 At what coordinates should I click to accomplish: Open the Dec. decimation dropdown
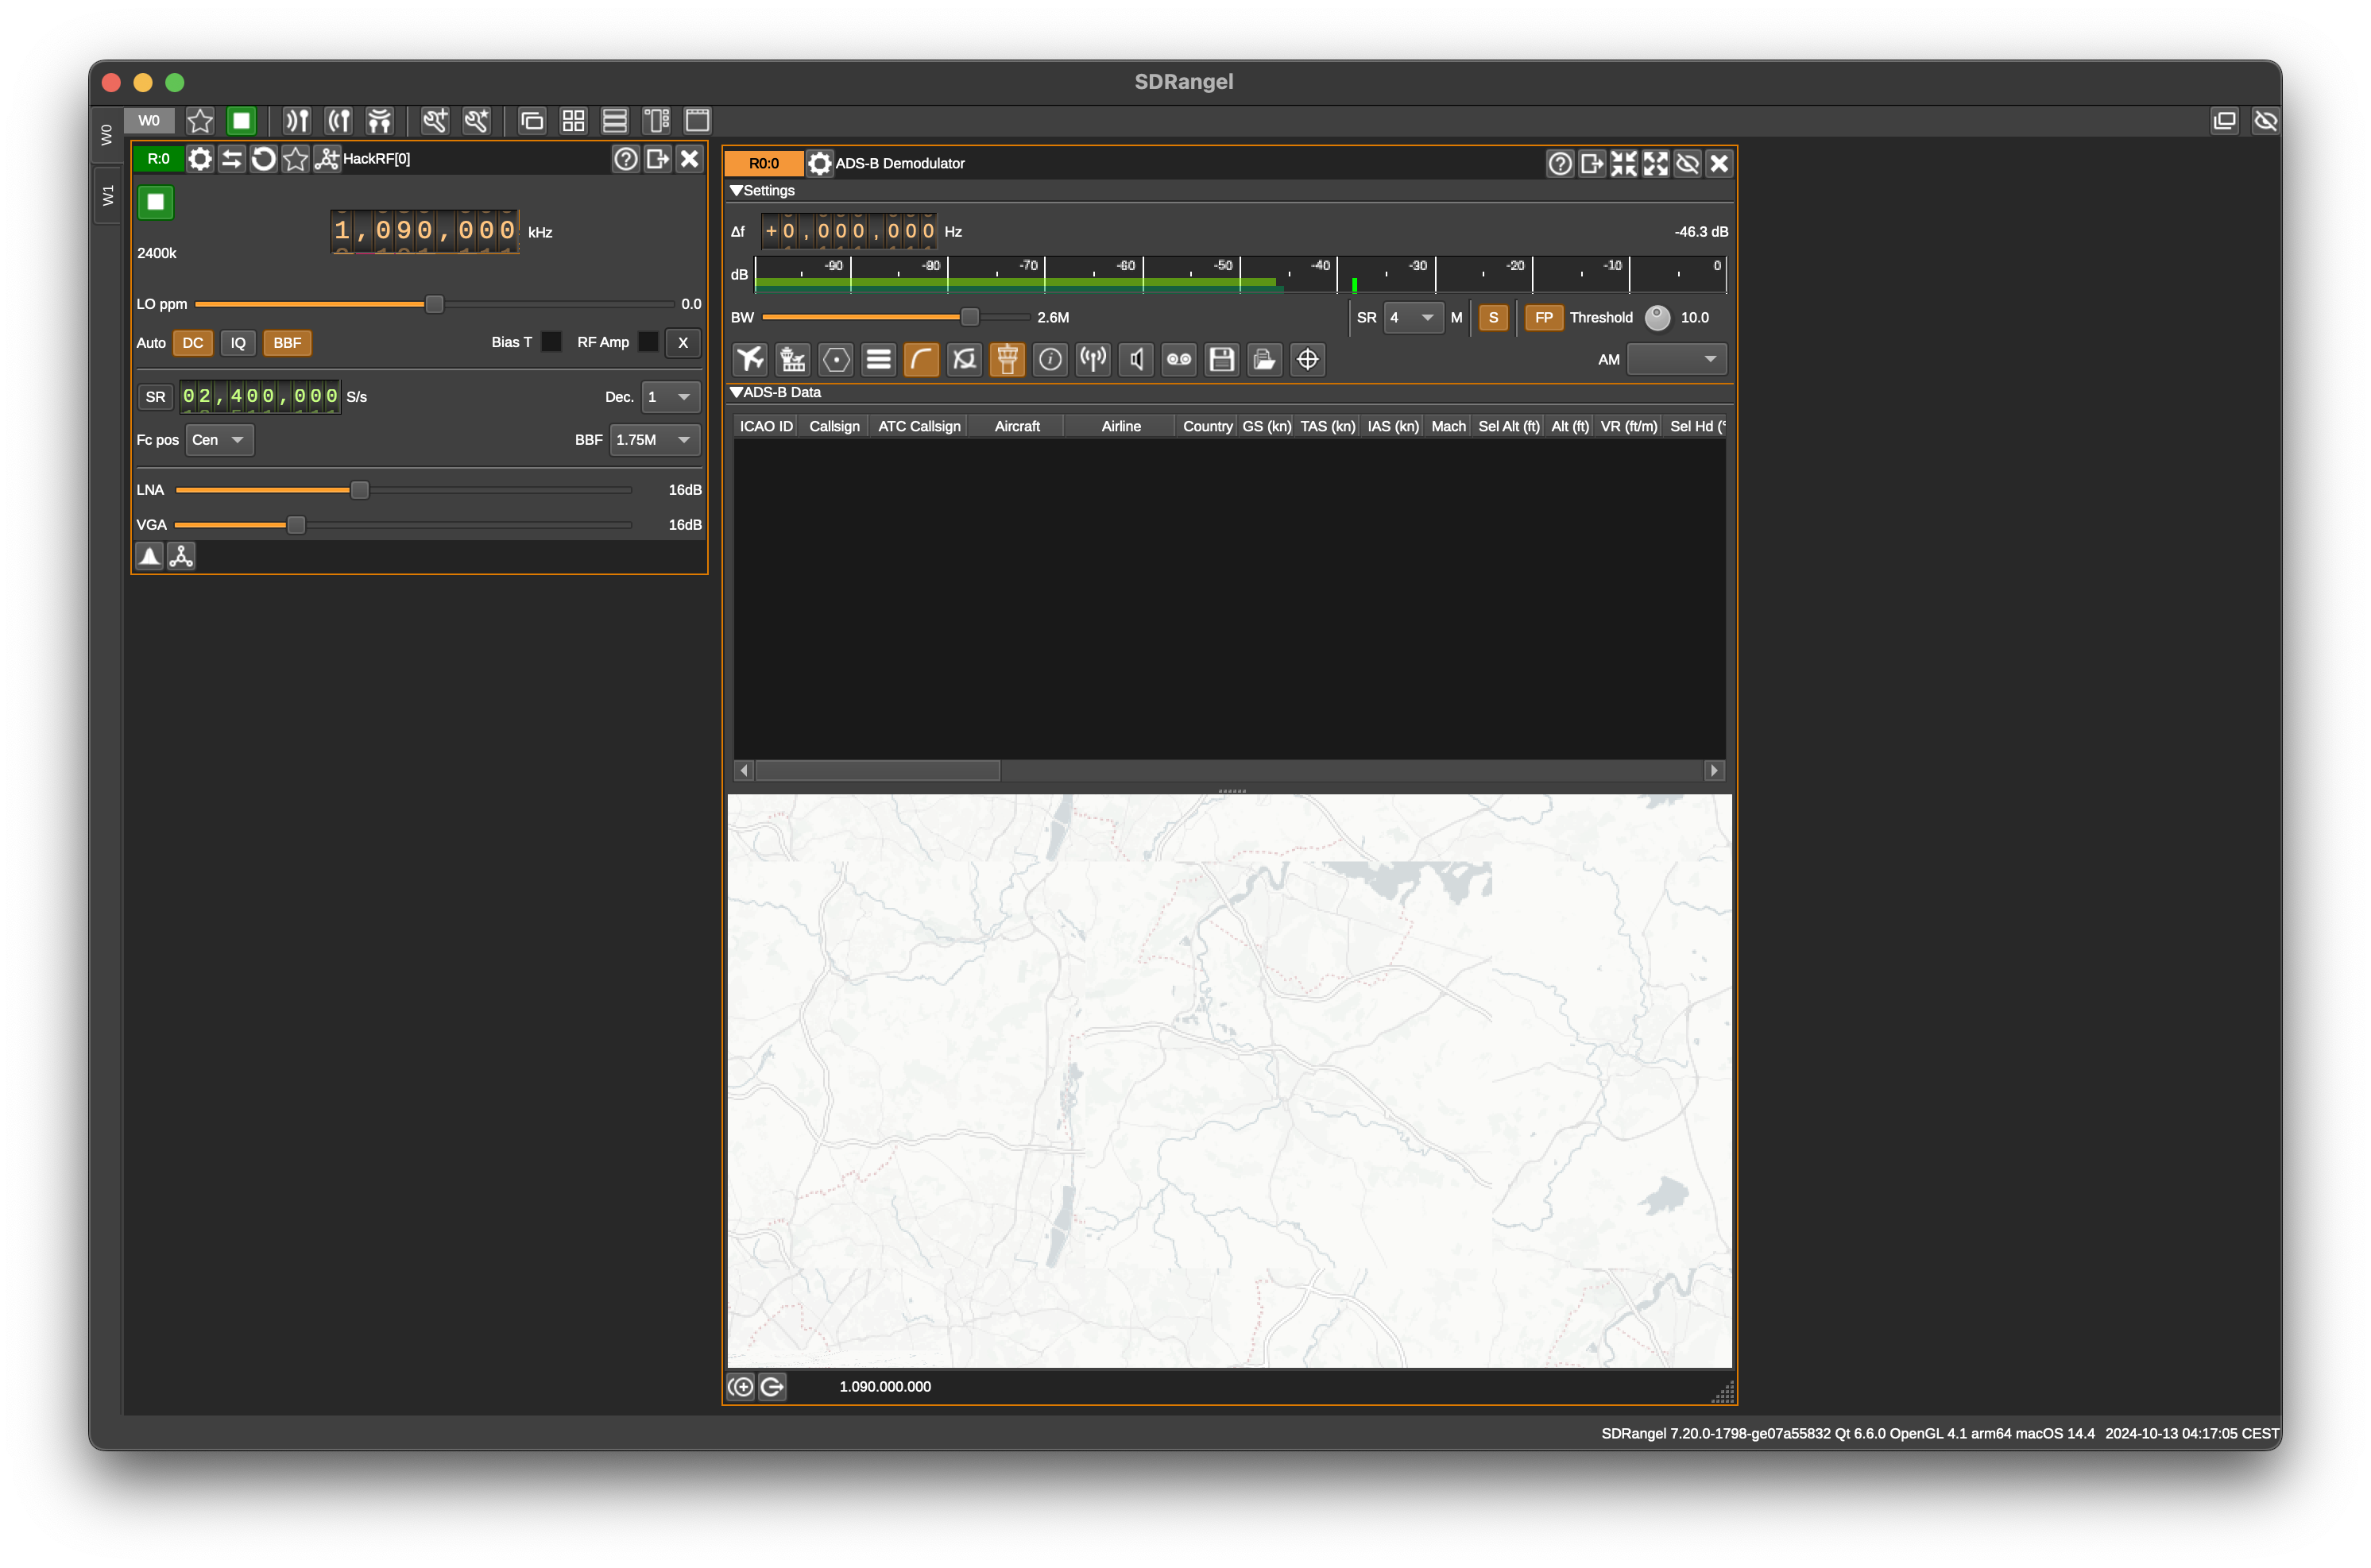pyautogui.click(x=669, y=397)
